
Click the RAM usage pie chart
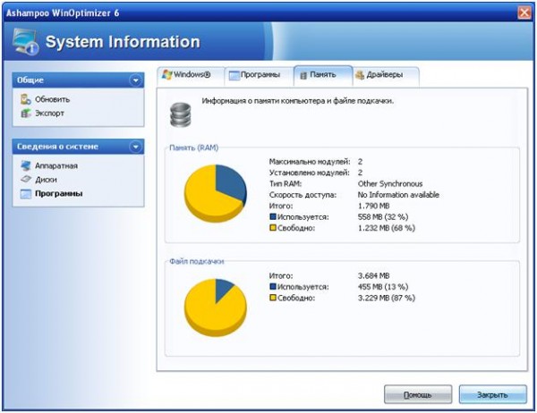tap(216, 194)
